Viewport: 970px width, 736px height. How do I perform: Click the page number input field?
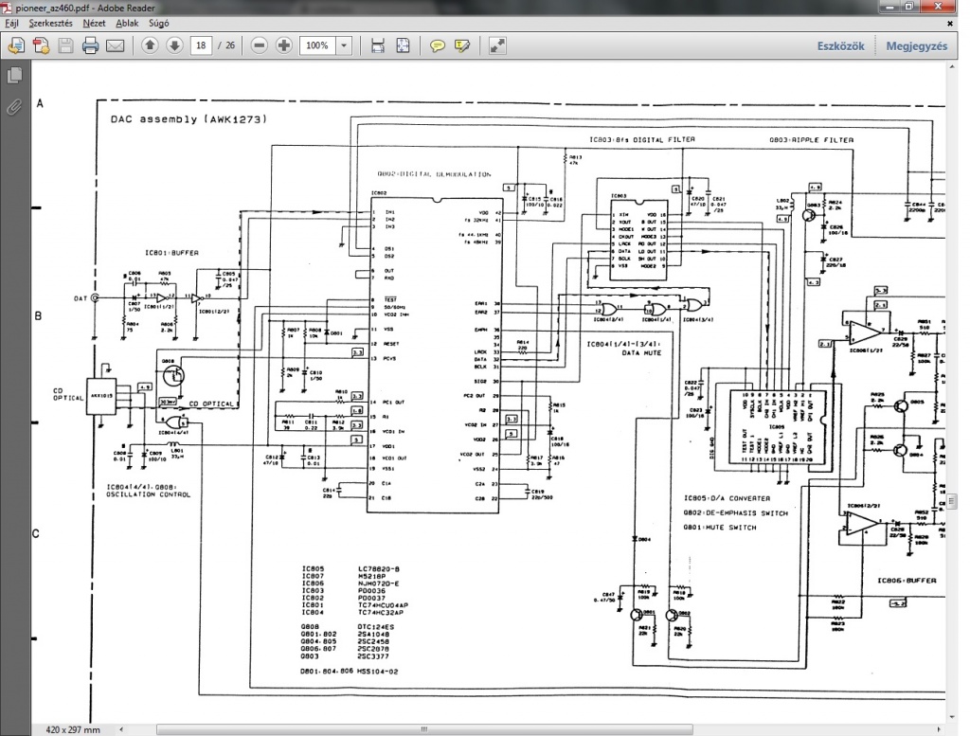point(201,45)
